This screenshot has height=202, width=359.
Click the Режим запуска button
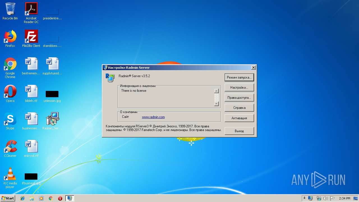coord(239,77)
